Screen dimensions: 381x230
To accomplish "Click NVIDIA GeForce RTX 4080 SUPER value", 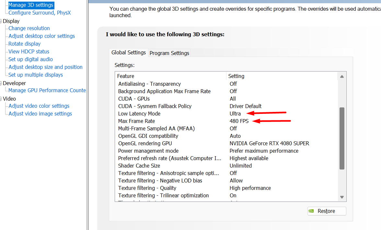I will pyautogui.click(x=269, y=144).
